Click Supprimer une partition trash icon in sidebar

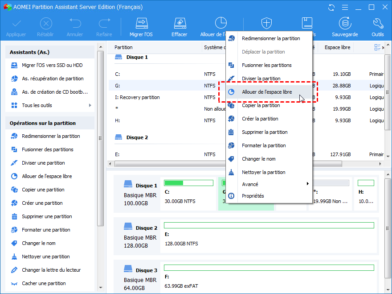click(15, 216)
